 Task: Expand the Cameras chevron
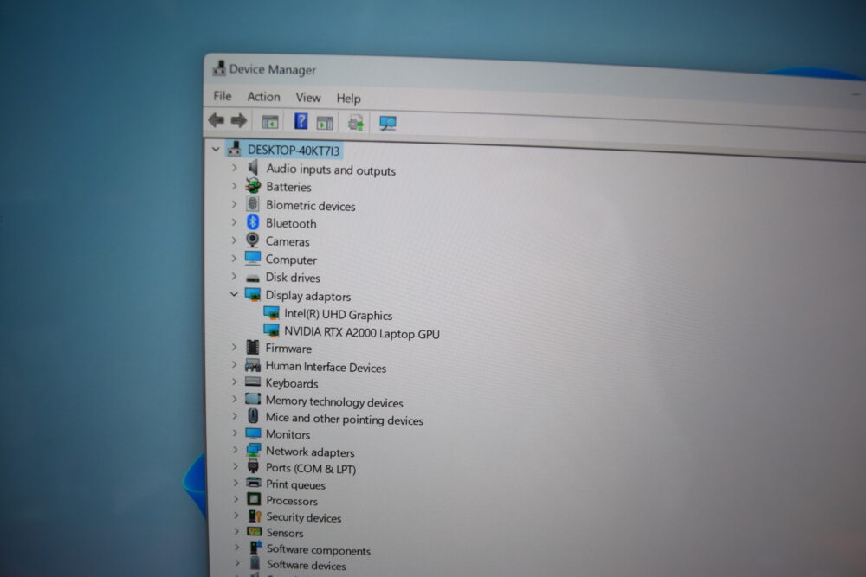point(234,240)
